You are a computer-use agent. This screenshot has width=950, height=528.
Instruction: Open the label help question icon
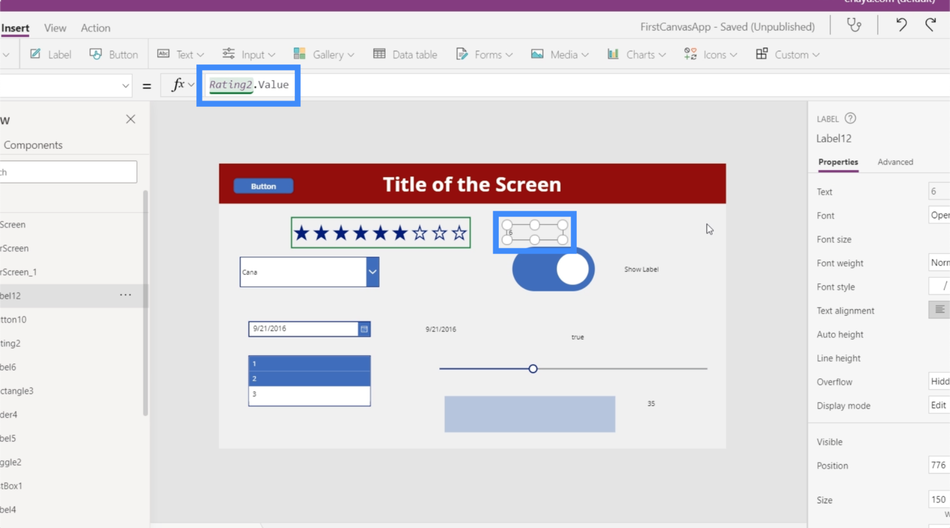[850, 118]
